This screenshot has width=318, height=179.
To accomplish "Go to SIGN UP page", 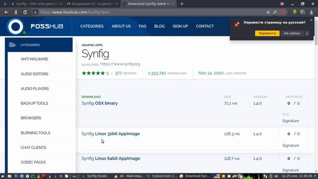I will click(180, 26).
